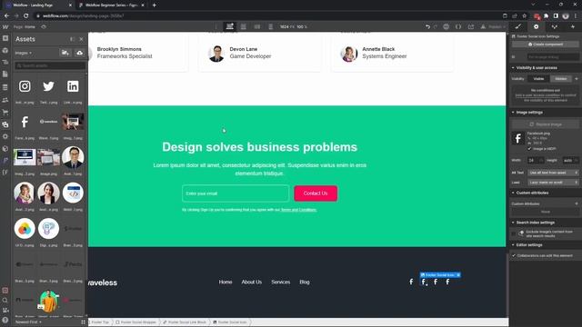Switch to the Style (brush) panel

point(518,26)
